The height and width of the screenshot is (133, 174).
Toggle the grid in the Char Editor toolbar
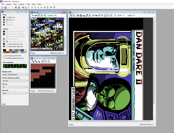[43, 61]
